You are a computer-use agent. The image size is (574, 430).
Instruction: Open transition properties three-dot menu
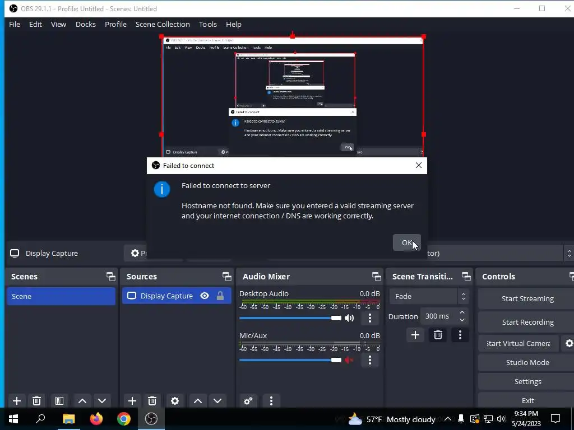pyautogui.click(x=460, y=335)
